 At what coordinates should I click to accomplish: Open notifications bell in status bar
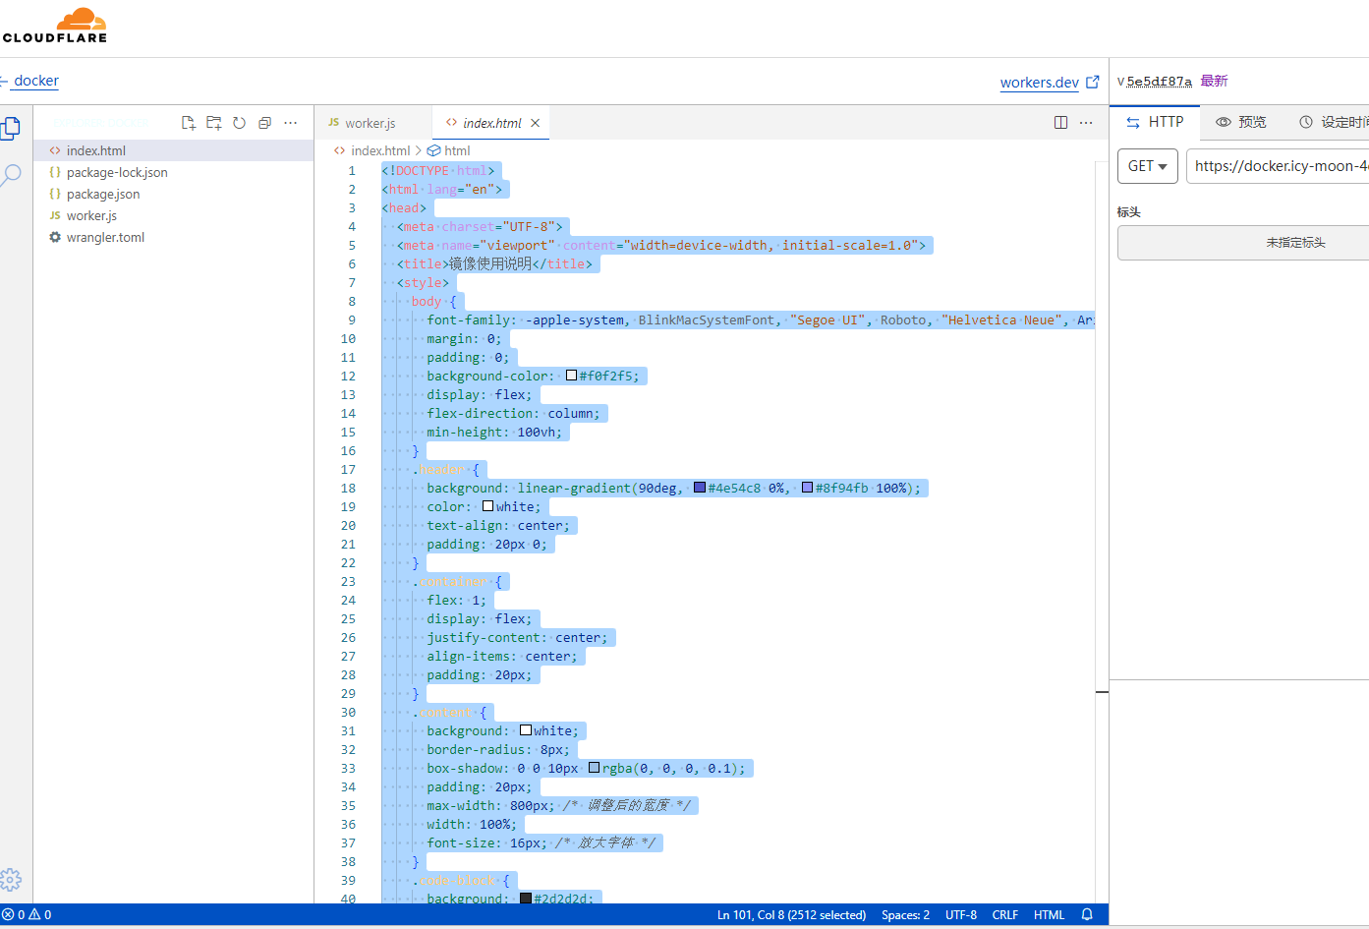coord(1087,914)
